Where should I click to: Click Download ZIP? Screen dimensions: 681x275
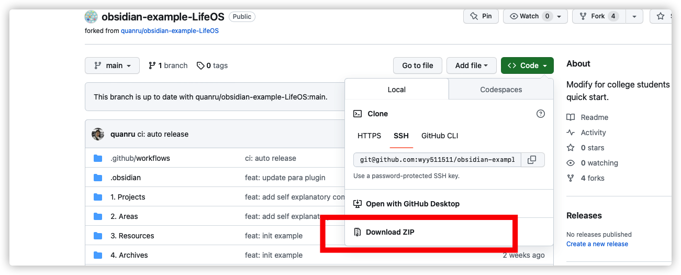tap(390, 232)
